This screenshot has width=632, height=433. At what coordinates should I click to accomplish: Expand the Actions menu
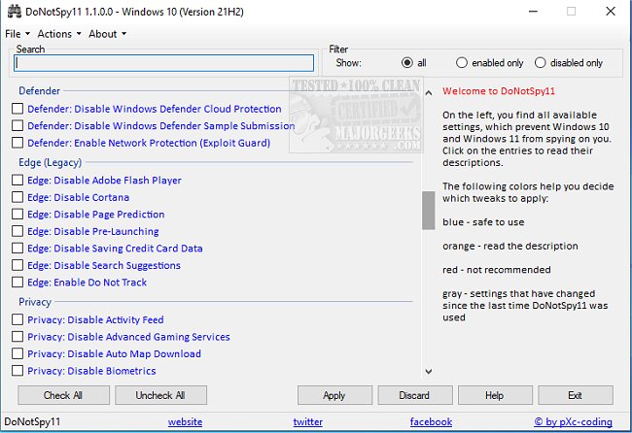click(56, 34)
